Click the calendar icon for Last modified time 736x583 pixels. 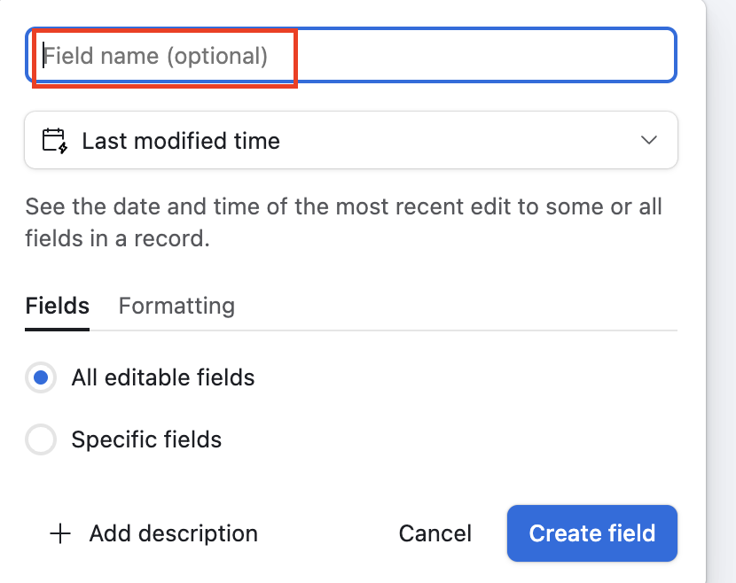pos(55,141)
